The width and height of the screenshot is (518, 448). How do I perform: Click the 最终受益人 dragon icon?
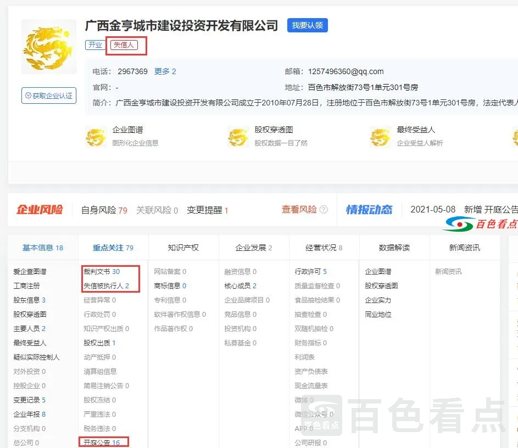click(380, 136)
